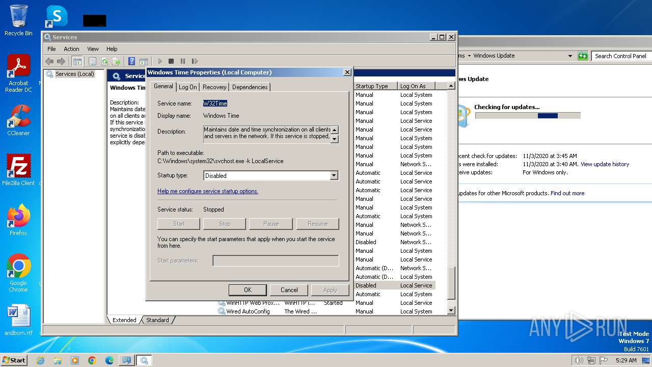Open the Firefox desktop icon
Image resolution: width=652 pixels, height=367 pixels.
tap(18, 220)
